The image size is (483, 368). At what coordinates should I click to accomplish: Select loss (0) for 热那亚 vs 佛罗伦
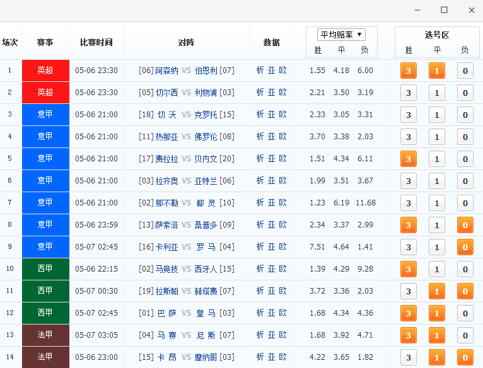pyautogui.click(x=465, y=137)
